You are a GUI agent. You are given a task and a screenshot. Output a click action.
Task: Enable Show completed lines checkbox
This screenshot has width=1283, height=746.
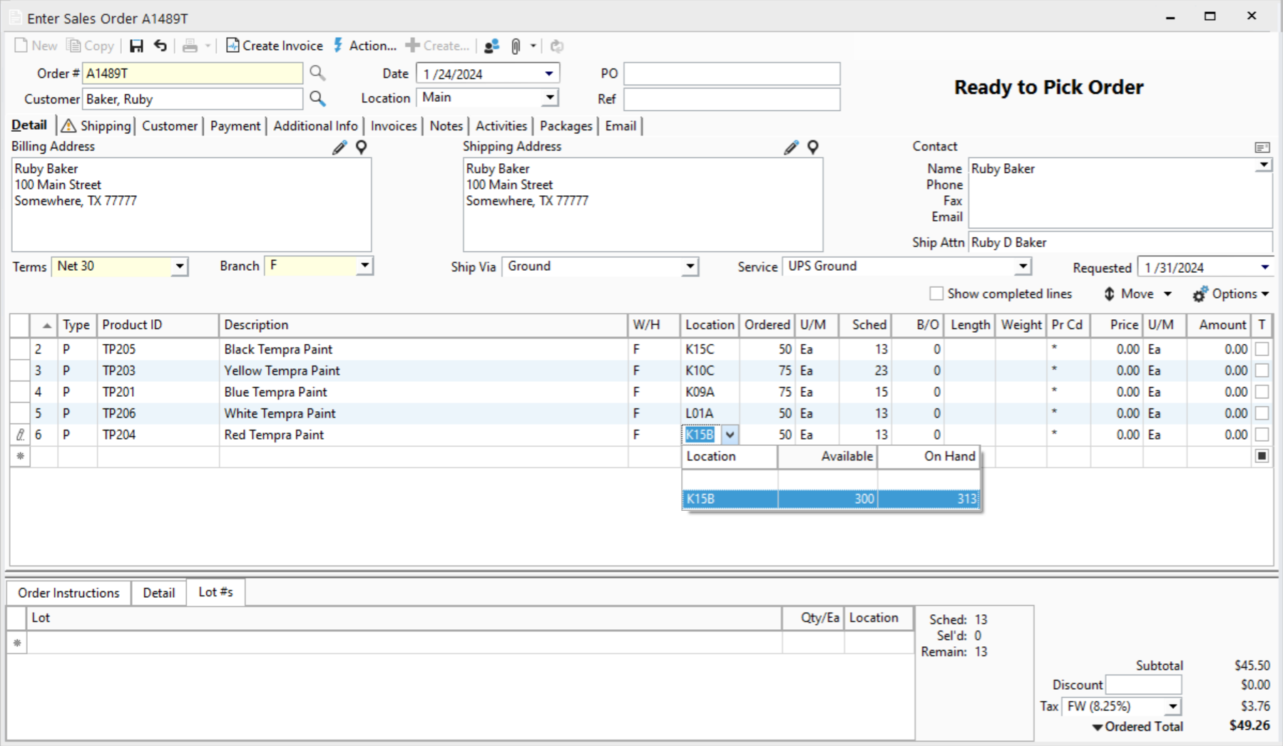[936, 294]
